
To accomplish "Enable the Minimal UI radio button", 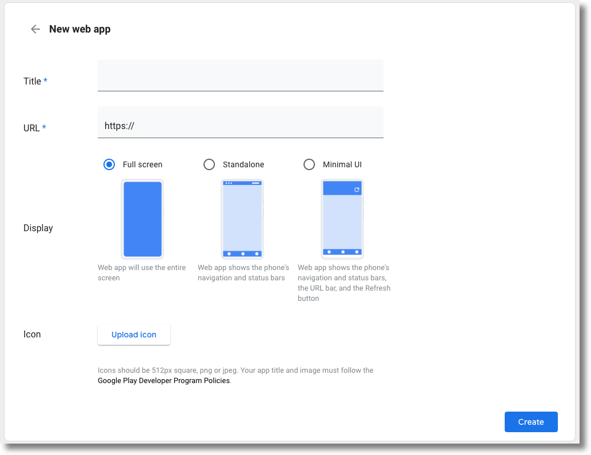I will [x=309, y=164].
